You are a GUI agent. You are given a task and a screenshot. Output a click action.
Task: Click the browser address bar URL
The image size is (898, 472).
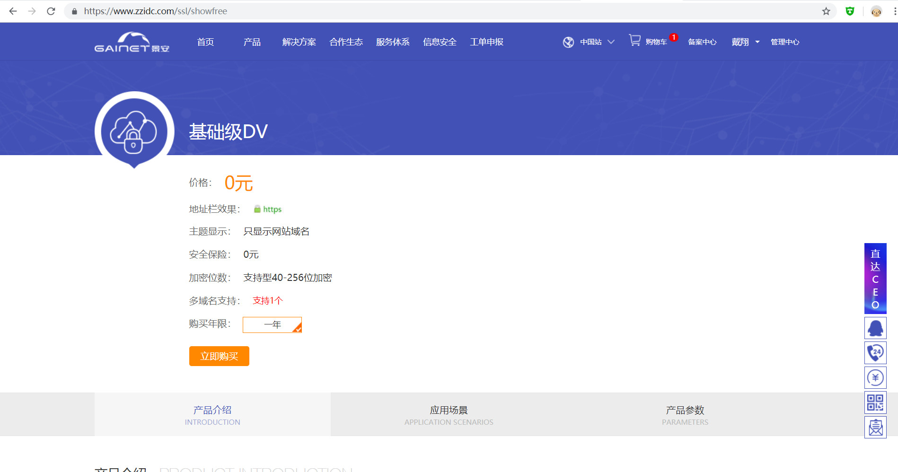[155, 11]
